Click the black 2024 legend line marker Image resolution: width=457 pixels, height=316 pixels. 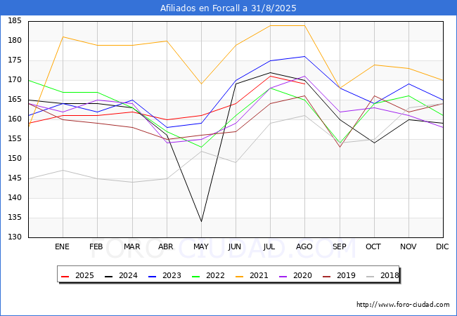click(x=110, y=276)
